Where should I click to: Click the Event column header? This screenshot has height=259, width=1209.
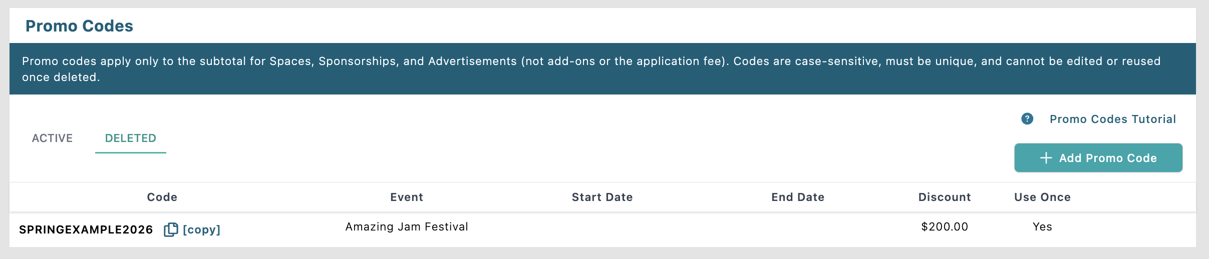point(407,197)
